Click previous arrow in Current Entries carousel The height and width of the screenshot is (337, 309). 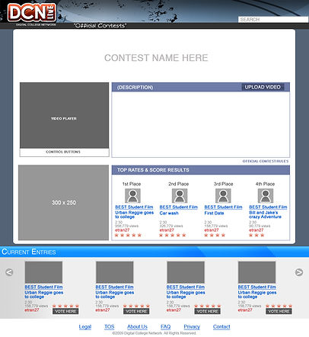point(9,272)
